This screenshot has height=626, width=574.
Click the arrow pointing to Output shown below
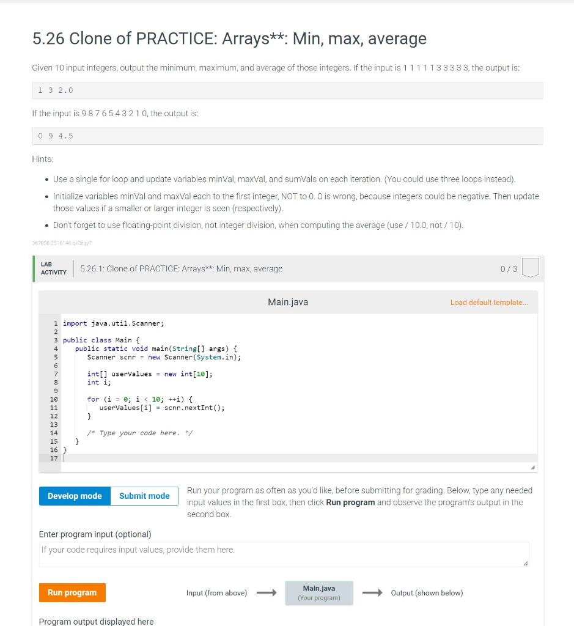373,592
